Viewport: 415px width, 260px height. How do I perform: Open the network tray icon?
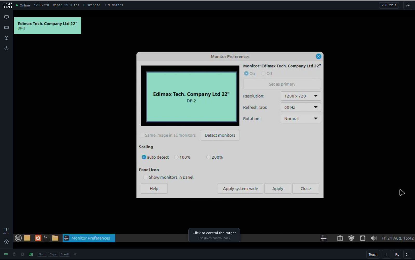[x=363, y=238]
